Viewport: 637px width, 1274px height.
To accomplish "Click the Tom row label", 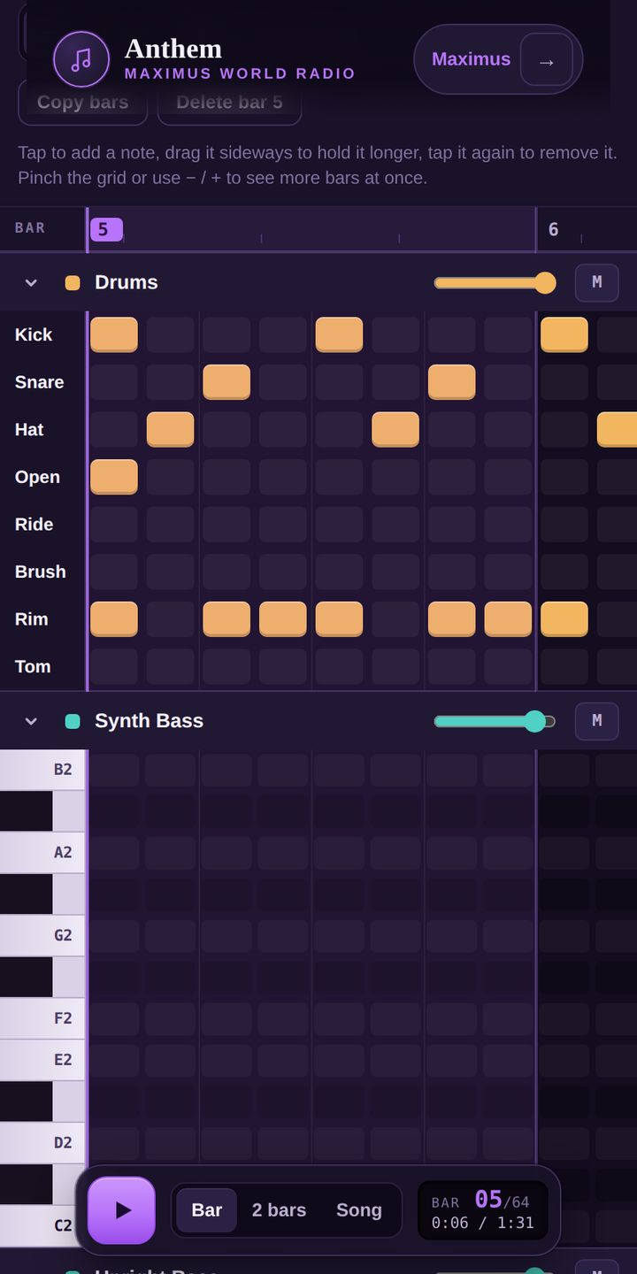I will [33, 666].
